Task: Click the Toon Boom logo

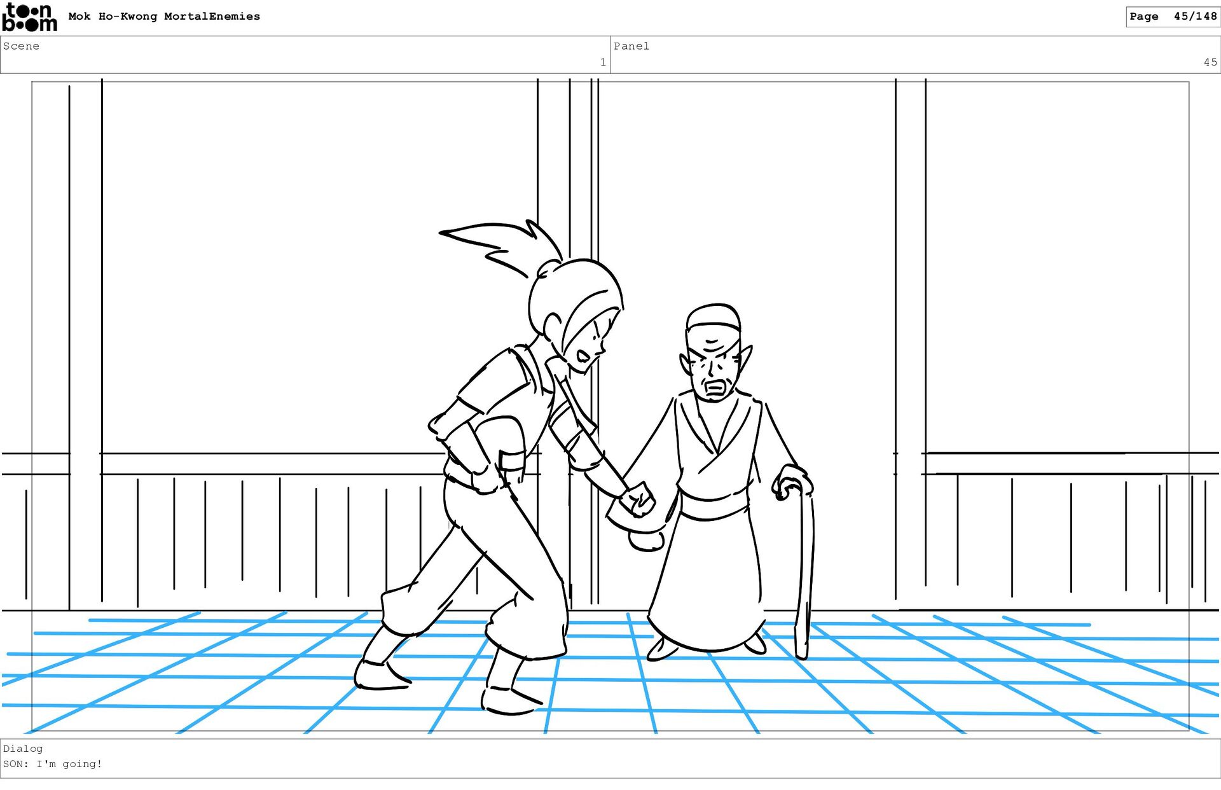Action: click(x=29, y=17)
